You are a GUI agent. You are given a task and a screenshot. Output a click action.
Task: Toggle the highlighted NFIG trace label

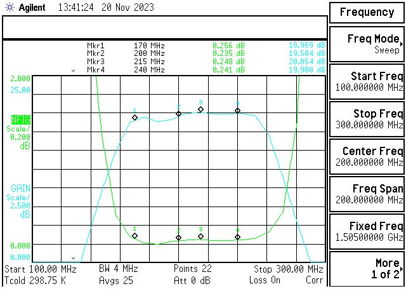[x=20, y=119]
